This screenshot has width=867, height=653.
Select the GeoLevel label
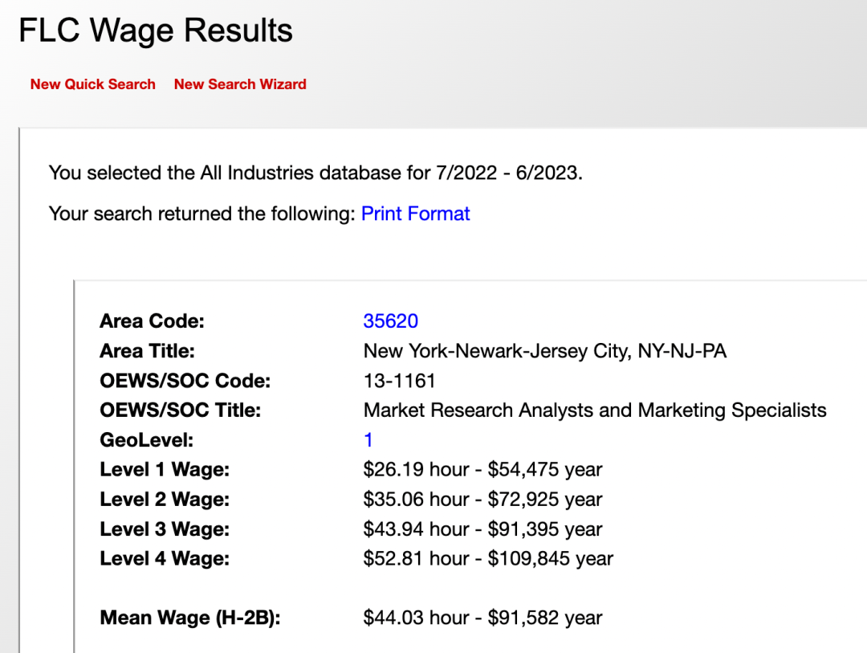[147, 440]
